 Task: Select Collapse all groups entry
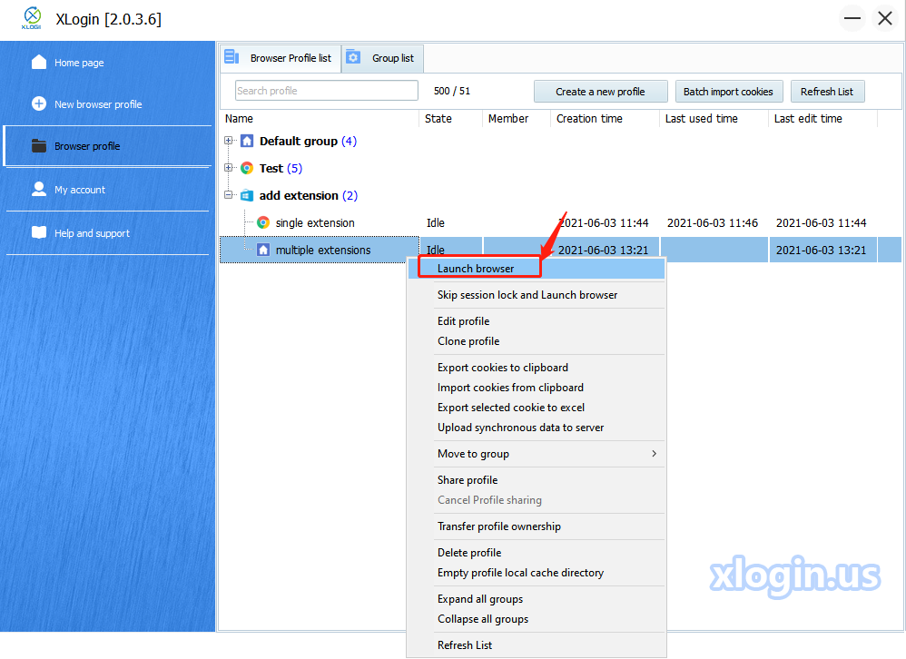537,619
